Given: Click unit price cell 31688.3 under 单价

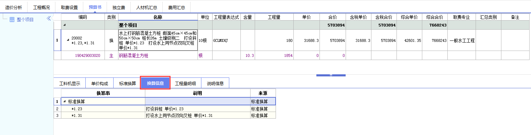Looking at the screenshot, I should tap(307, 40).
